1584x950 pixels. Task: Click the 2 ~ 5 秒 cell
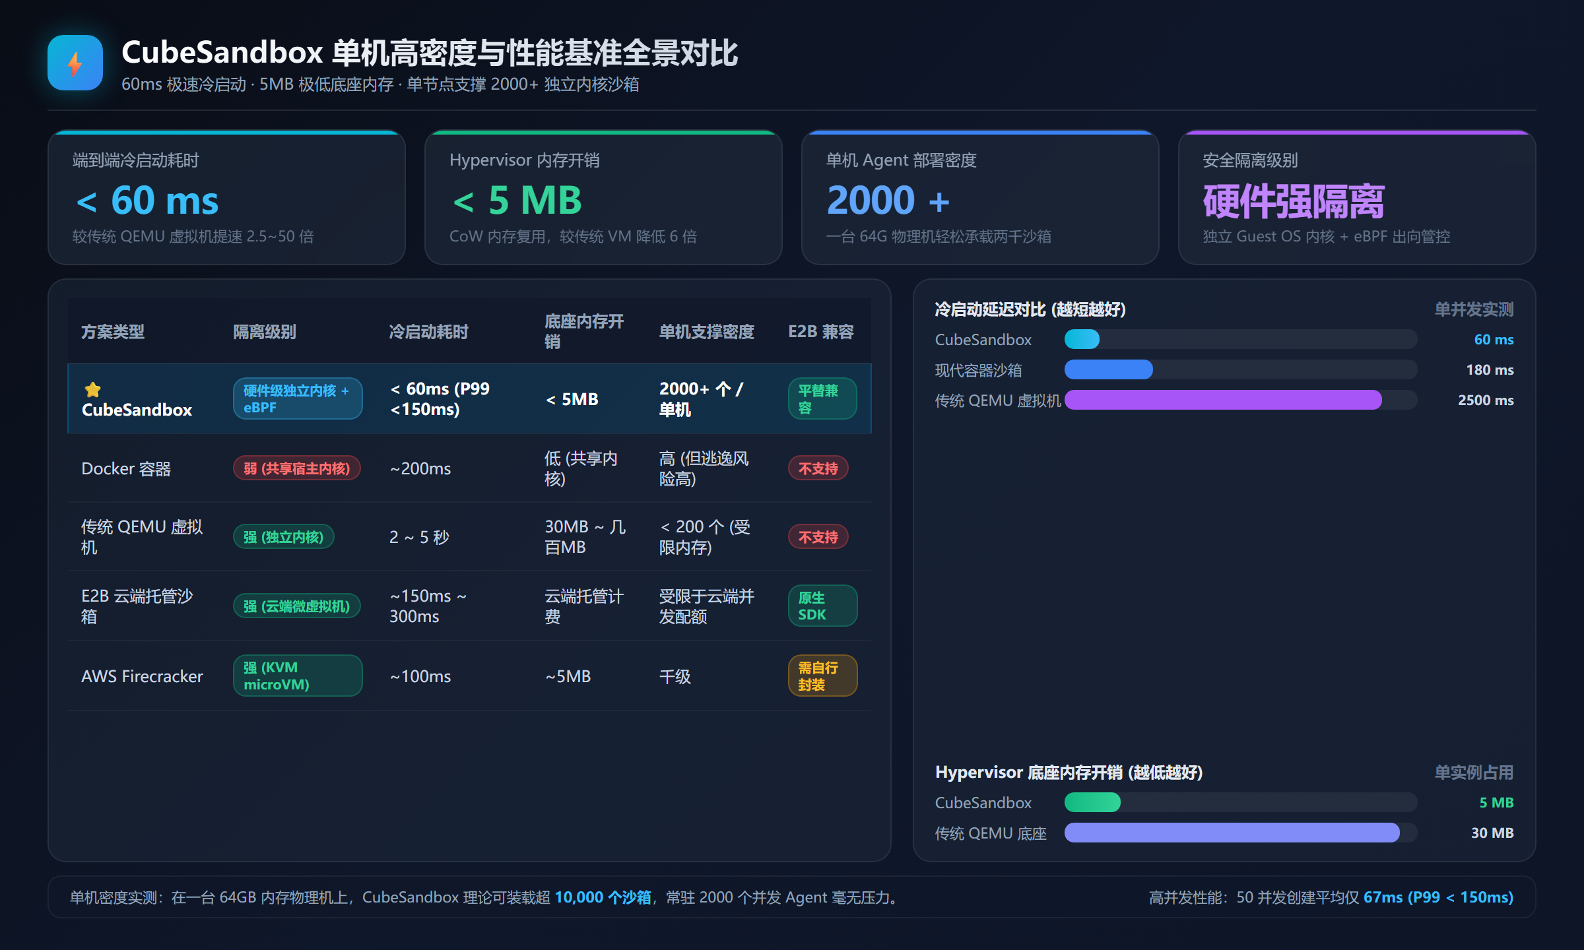tap(419, 537)
